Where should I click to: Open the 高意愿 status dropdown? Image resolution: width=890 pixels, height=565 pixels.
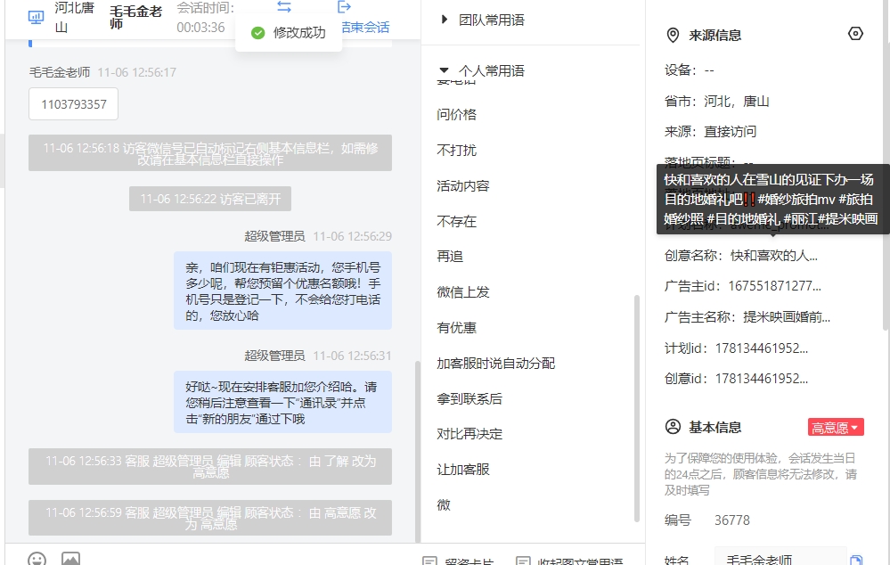point(836,428)
